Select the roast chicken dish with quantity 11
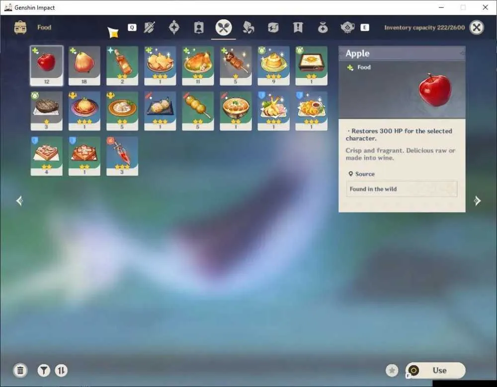Viewport: 497px width, 387px height. pos(198,65)
